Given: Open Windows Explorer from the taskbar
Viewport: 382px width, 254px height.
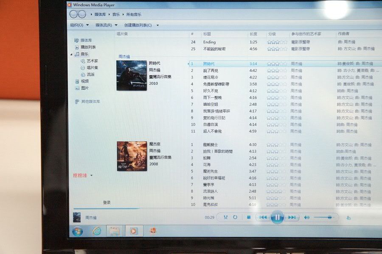Looking at the screenshot, I should (x=115, y=231).
